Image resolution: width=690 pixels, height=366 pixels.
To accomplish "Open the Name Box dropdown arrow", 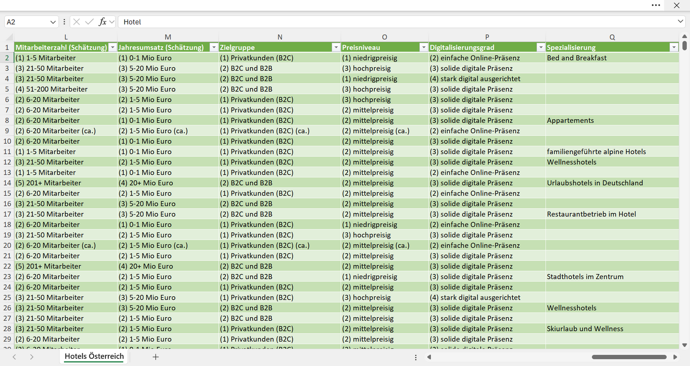I will click(53, 22).
